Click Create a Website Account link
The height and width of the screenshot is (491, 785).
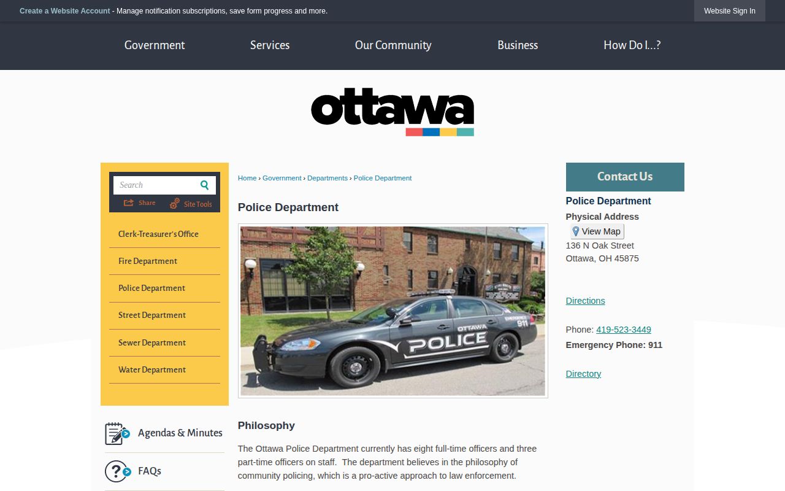(x=65, y=11)
